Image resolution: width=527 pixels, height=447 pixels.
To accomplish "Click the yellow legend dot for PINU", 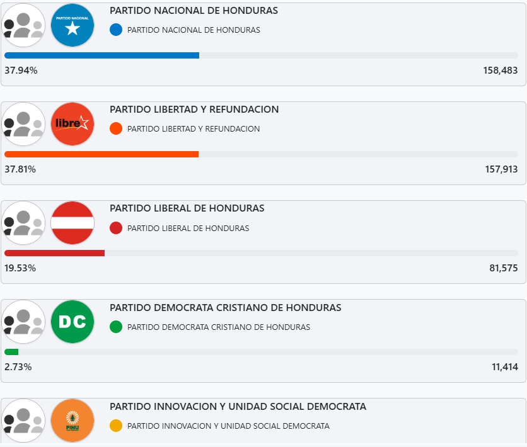I will 115,426.
